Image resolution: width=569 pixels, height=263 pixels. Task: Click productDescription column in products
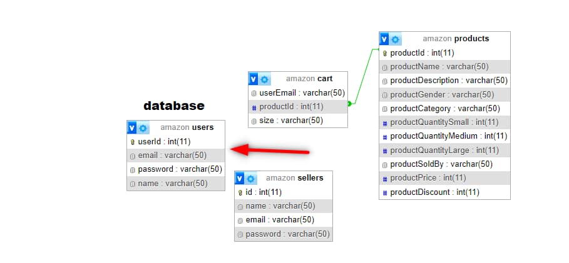click(x=448, y=81)
